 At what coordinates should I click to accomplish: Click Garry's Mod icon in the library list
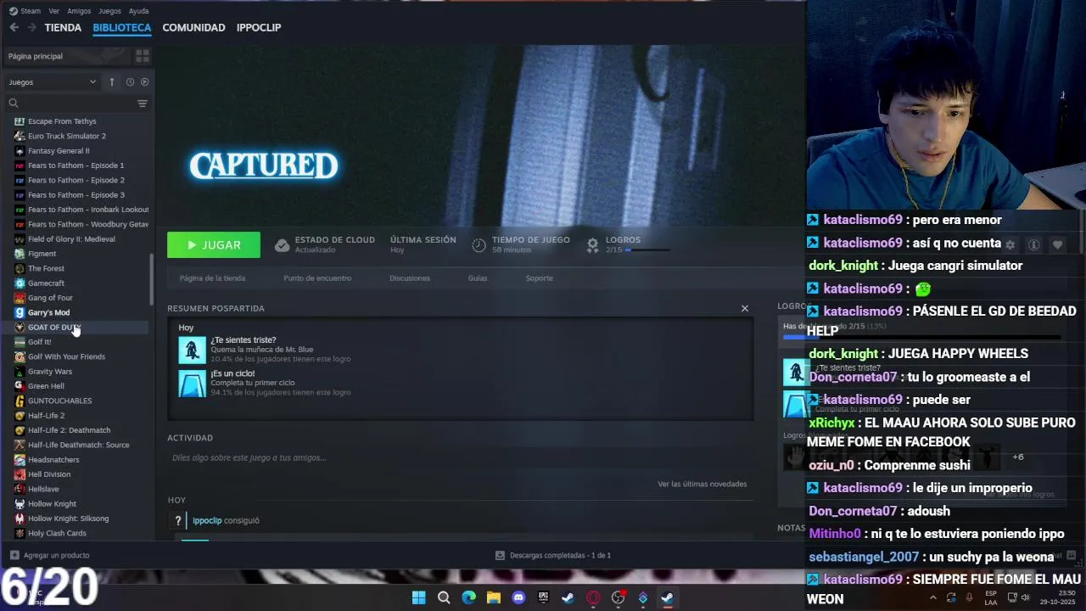point(20,312)
